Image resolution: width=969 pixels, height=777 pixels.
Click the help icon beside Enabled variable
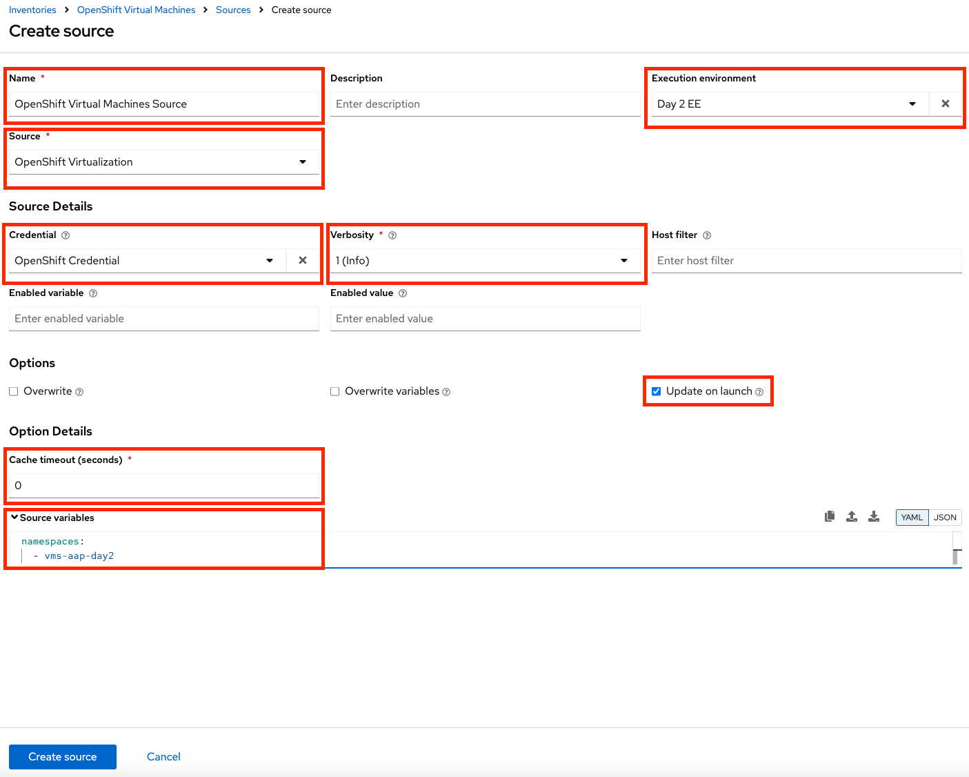pos(93,293)
